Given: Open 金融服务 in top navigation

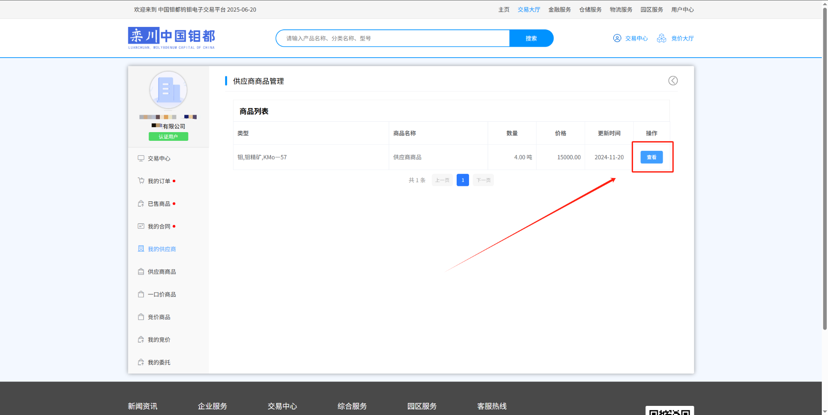Looking at the screenshot, I should [559, 10].
